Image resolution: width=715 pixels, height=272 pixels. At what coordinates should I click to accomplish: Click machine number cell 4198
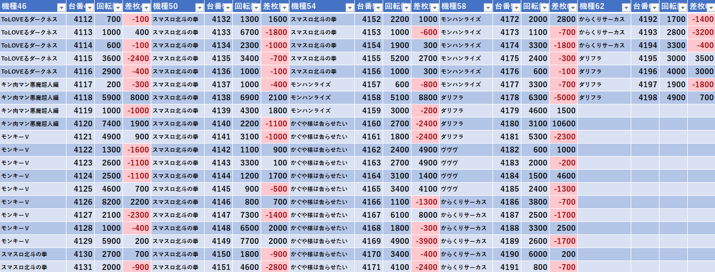(645, 98)
